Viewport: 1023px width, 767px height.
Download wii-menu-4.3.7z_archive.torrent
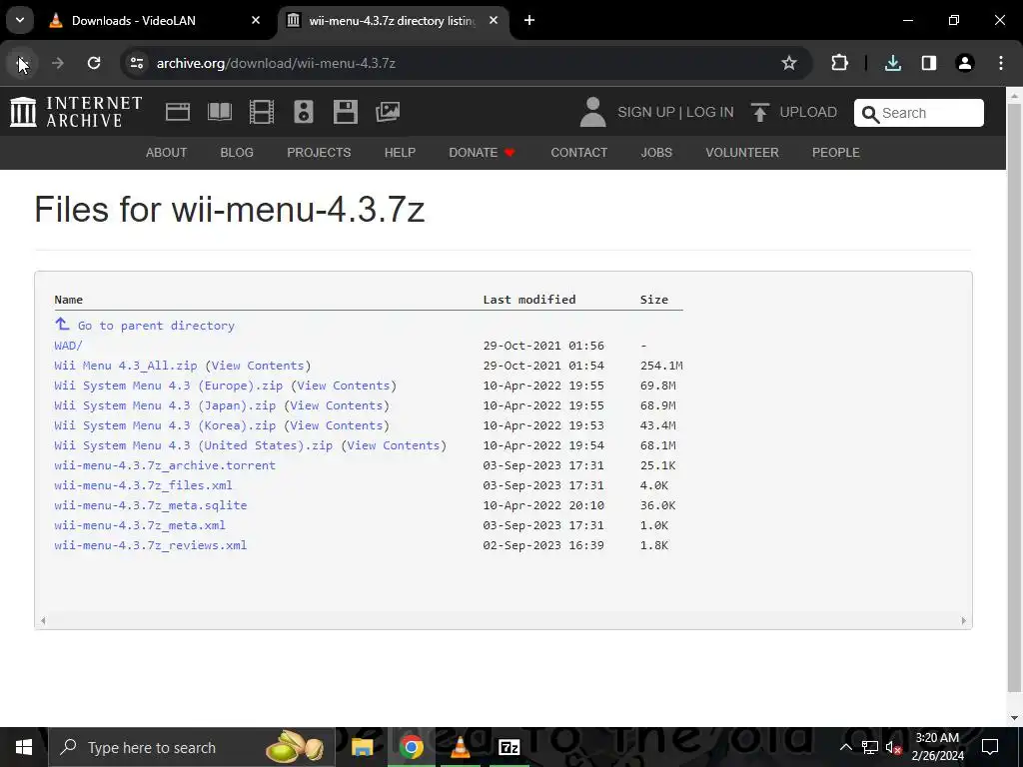[165, 465]
